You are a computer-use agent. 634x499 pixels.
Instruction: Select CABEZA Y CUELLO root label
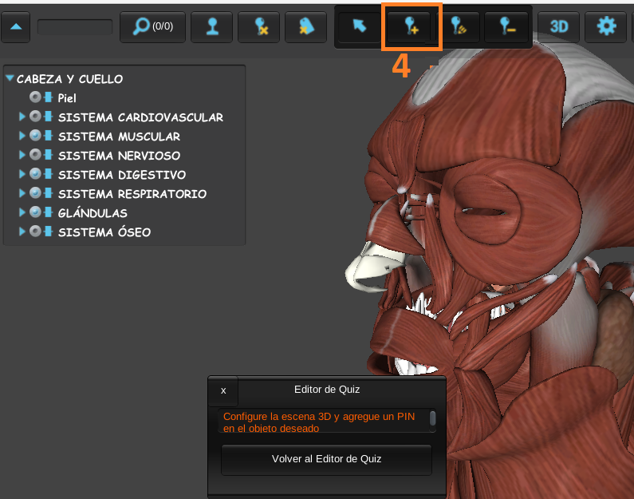pyautogui.click(x=69, y=79)
